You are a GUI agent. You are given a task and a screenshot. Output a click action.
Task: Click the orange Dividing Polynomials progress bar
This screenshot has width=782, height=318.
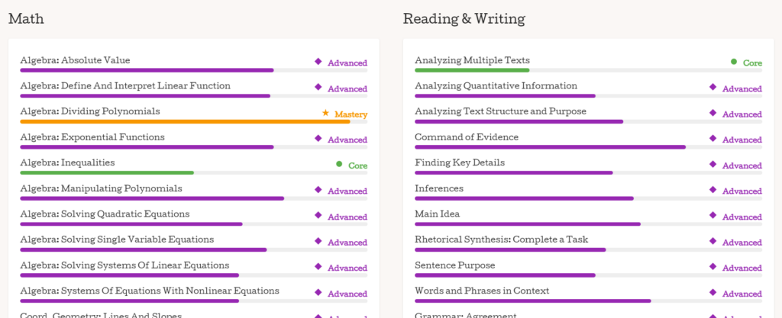coord(185,121)
